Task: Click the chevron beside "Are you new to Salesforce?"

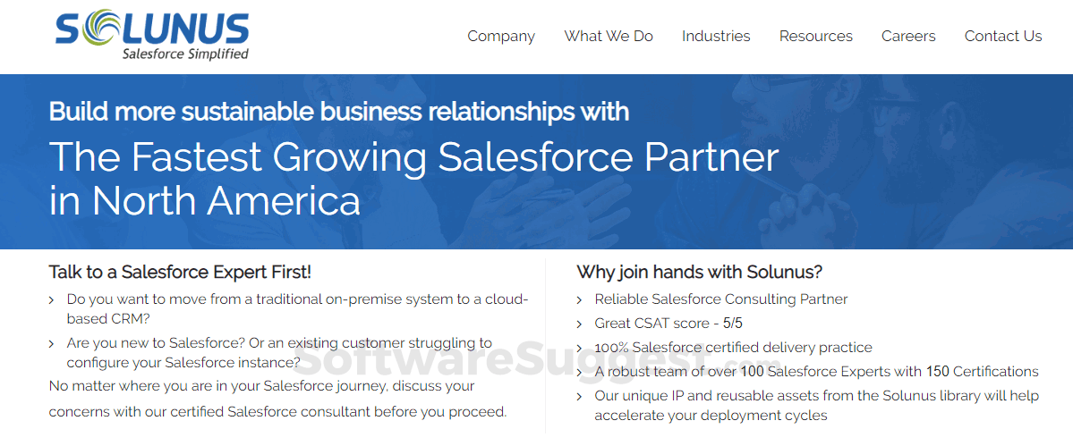Action: [52, 343]
